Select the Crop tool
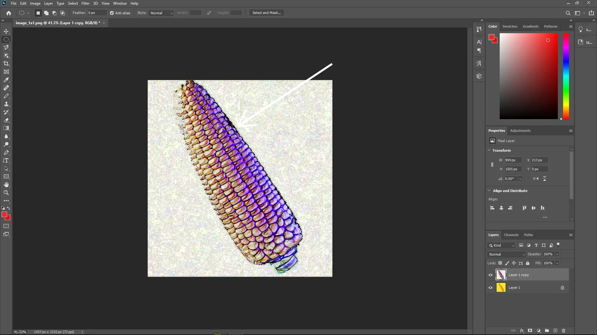The image size is (597, 335). [6, 64]
